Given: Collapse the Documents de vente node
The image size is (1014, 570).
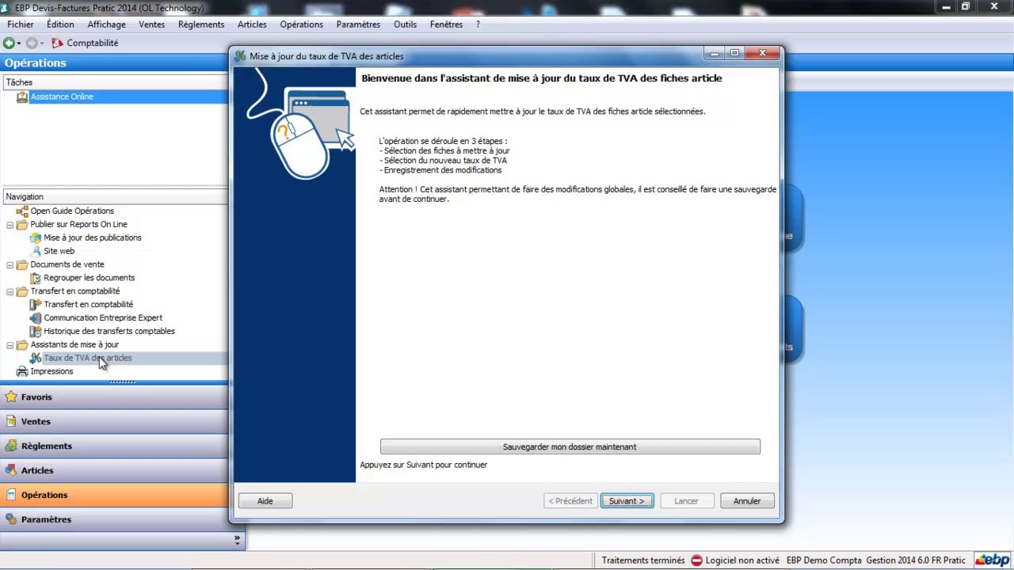Looking at the screenshot, I should 10,264.
